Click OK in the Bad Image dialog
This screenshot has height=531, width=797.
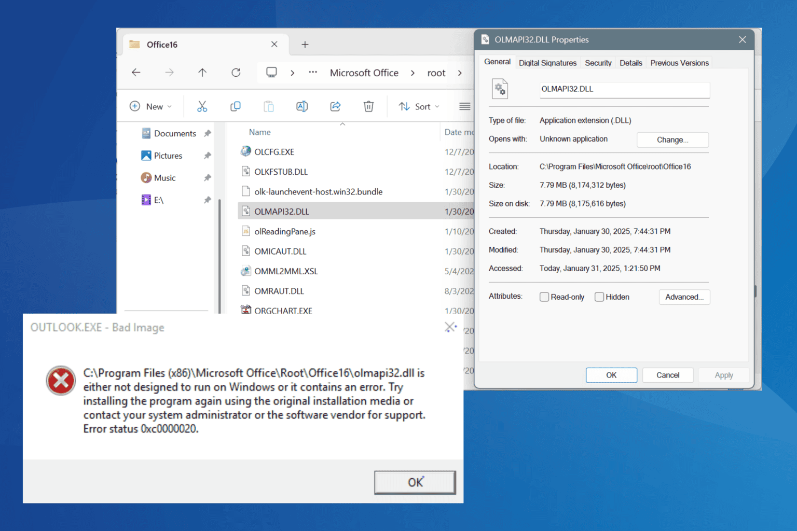pyautogui.click(x=415, y=482)
